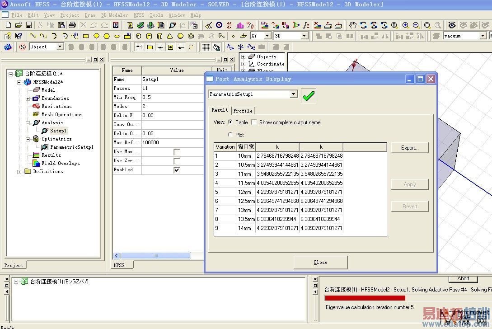The image size is (492, 329).
Task: Click the red S selection mode icon
Action: click(22, 47)
